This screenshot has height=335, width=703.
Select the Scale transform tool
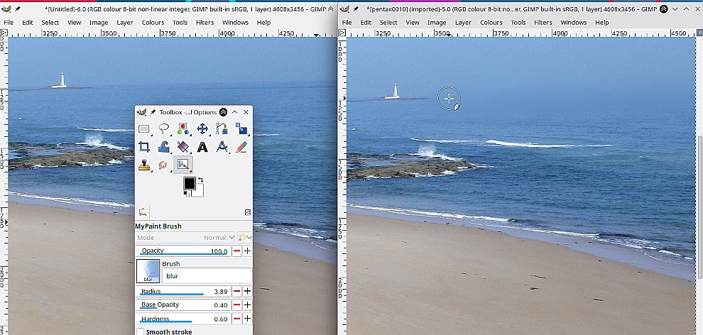click(x=241, y=129)
